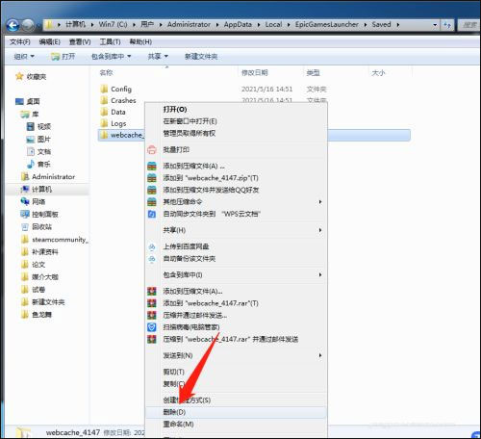This screenshot has width=481, height=439.
Task: Open the 图片 library icon
Action: [x=31, y=140]
